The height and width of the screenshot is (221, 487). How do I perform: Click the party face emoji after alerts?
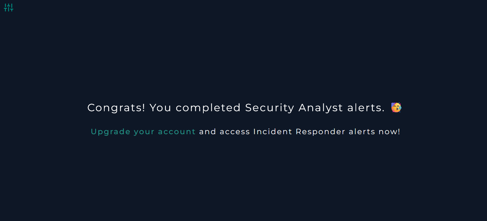tap(396, 107)
